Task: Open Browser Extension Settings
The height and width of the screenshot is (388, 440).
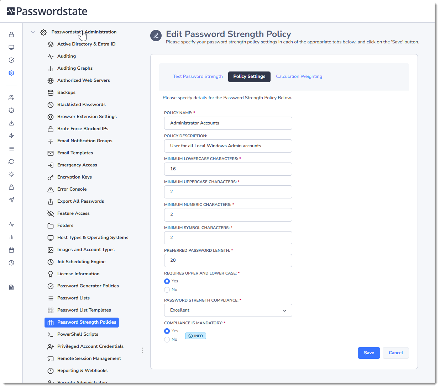Action: (x=87, y=117)
